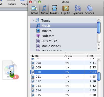Select the Podcasts source
The width and height of the screenshot is (104, 97).
point(64,36)
